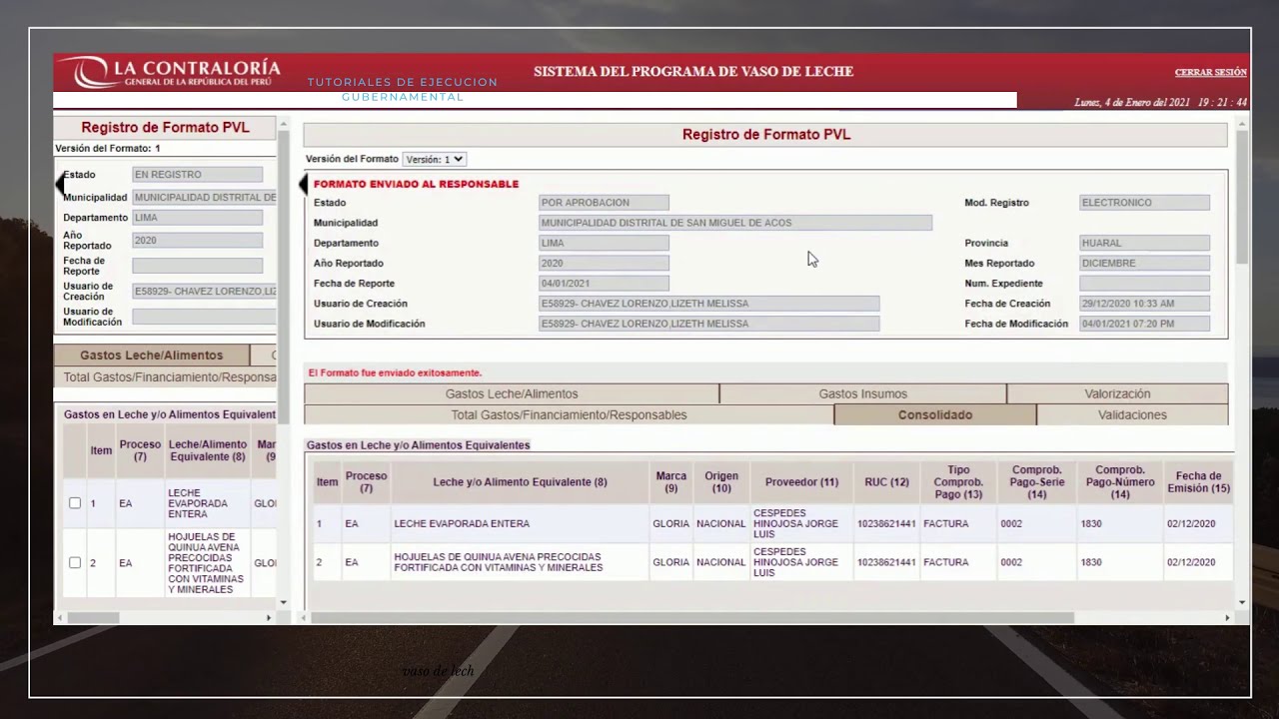Open the Validaciones tab
This screenshot has width=1279, height=719.
click(1132, 414)
